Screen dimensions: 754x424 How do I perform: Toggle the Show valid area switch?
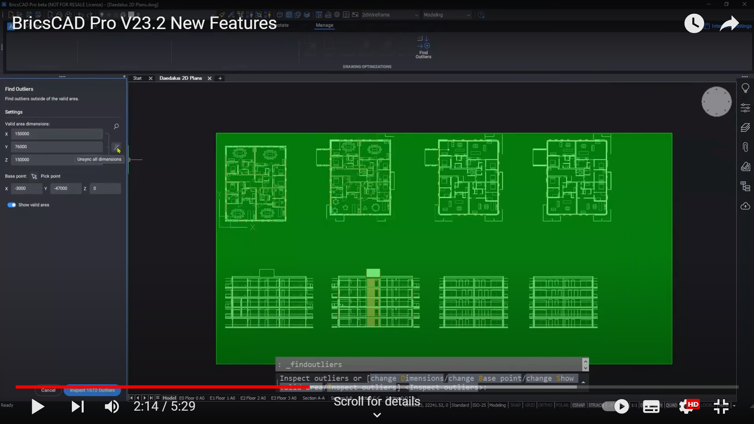pos(12,205)
